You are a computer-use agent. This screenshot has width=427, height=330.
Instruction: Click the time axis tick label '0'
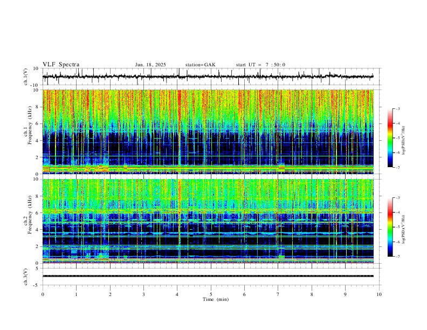(x=43, y=294)
